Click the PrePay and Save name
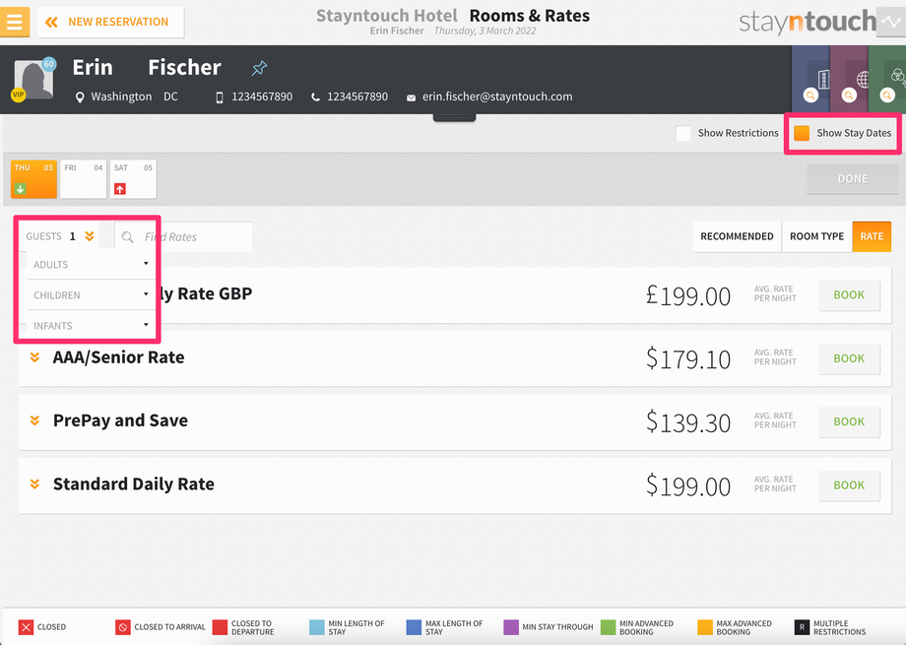906x645 pixels. [120, 420]
